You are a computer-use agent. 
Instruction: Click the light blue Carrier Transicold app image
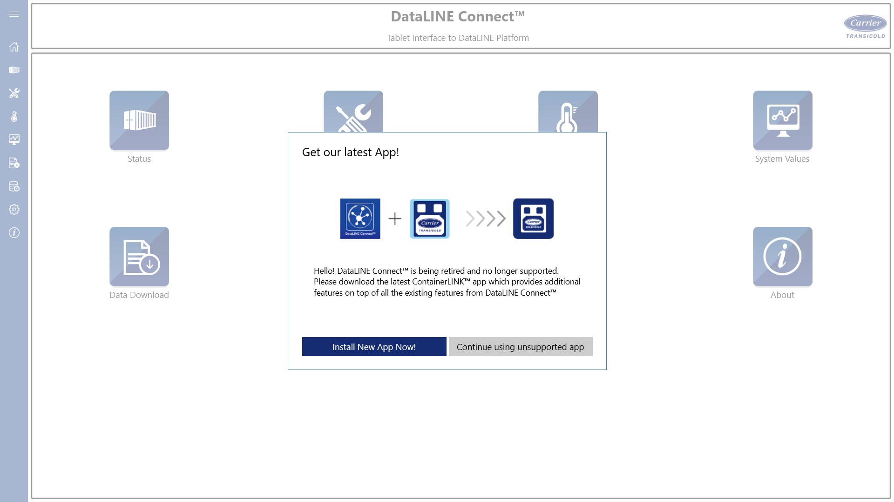[429, 219]
